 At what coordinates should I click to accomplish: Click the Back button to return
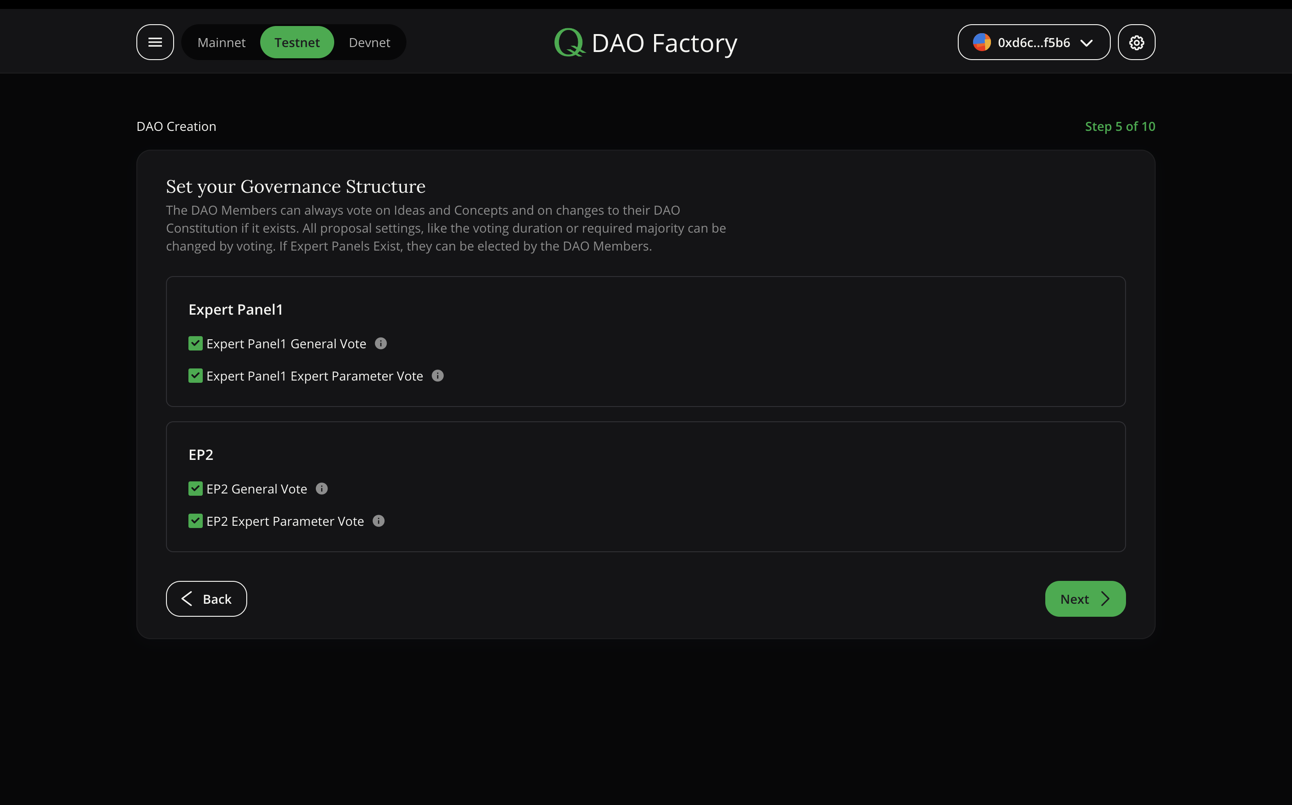click(x=206, y=598)
